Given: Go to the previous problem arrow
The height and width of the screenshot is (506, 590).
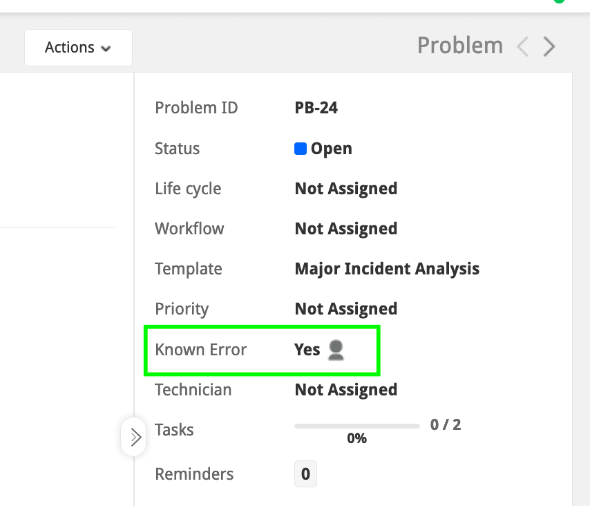Looking at the screenshot, I should tap(523, 46).
